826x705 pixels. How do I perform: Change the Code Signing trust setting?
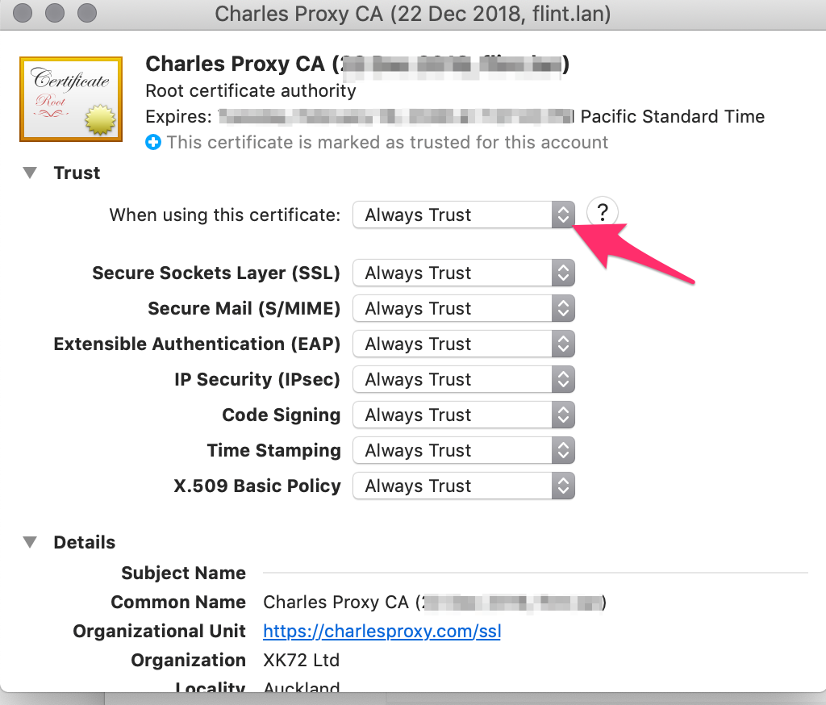tap(464, 415)
